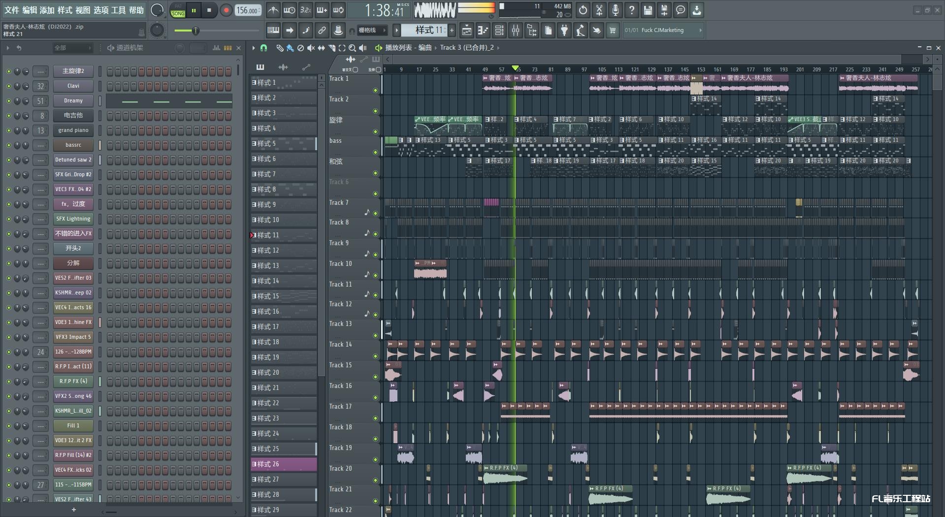
Task: Click the record button
Action: pyautogui.click(x=226, y=10)
